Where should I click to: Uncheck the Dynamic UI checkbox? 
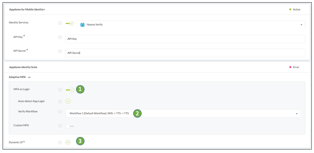[68, 142]
